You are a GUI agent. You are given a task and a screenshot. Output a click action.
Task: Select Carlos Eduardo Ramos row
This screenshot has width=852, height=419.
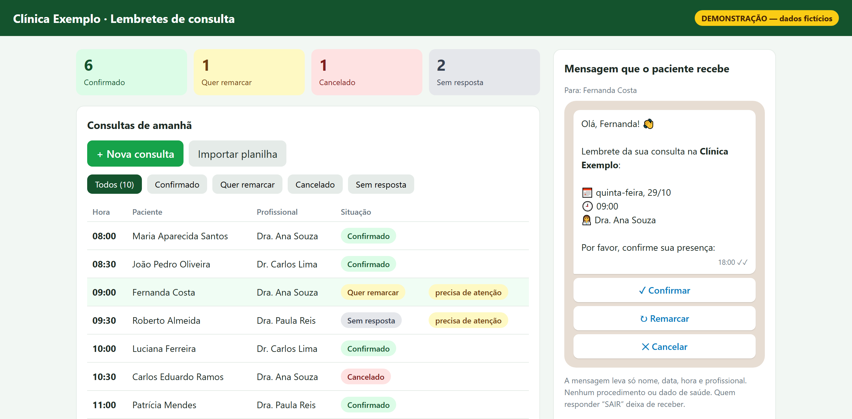tap(308, 376)
